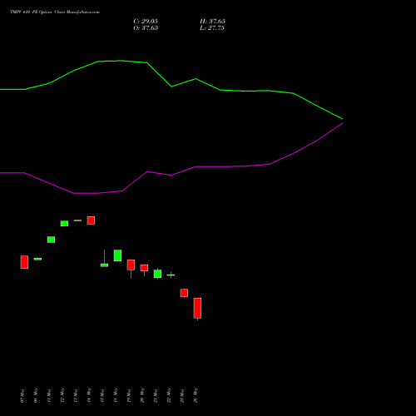
Task: Click the red candle above 14 May
Action: point(91,220)
